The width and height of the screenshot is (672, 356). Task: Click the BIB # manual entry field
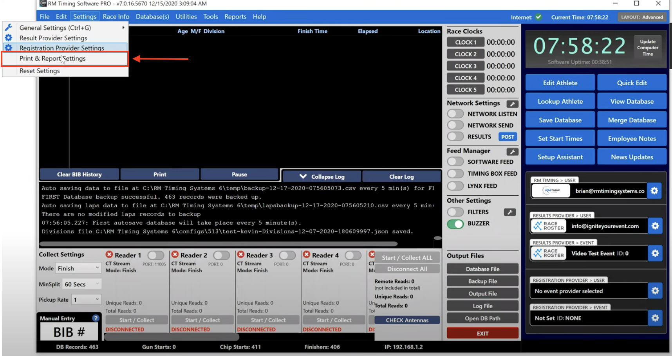[69, 332]
